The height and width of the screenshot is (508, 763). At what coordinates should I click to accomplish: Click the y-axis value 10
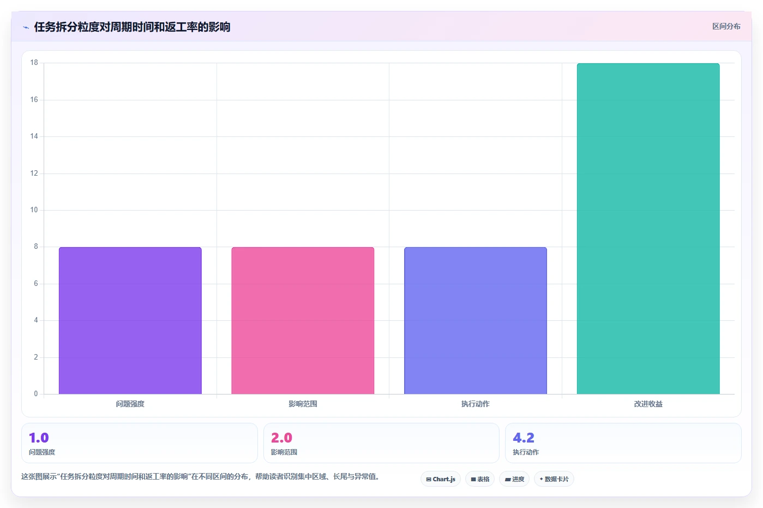tap(34, 210)
